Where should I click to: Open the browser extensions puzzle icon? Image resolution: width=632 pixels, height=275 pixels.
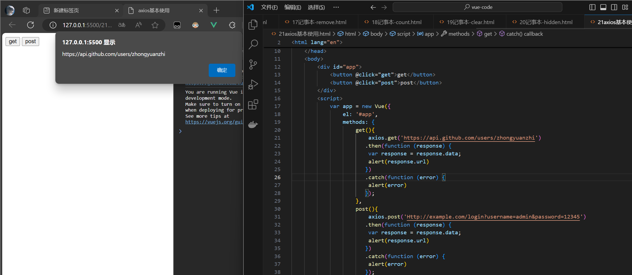(x=232, y=25)
